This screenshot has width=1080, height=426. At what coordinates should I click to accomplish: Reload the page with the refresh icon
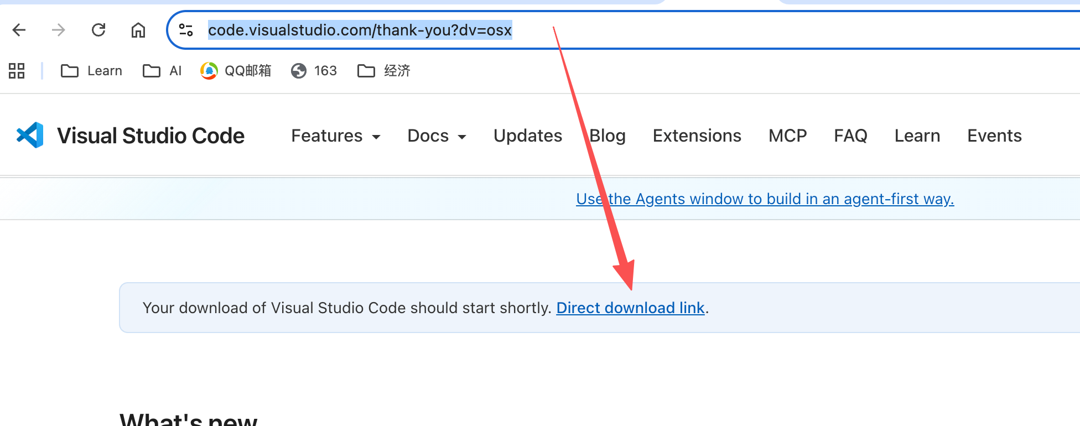(98, 30)
